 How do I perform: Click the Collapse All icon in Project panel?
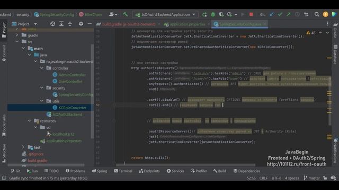tap(70, 24)
